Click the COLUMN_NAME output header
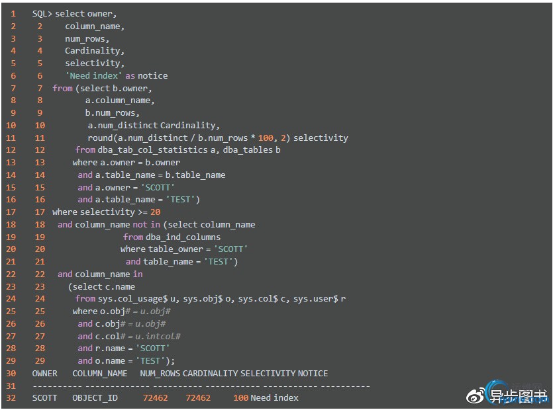The image size is (553, 410). click(x=100, y=374)
